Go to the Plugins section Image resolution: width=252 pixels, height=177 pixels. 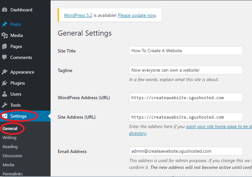[x=18, y=83]
